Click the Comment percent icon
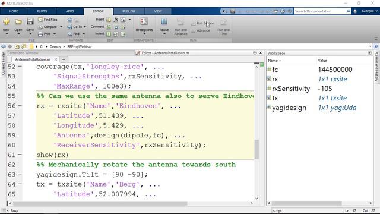Screen dimensions: 380x214 click(109, 27)
